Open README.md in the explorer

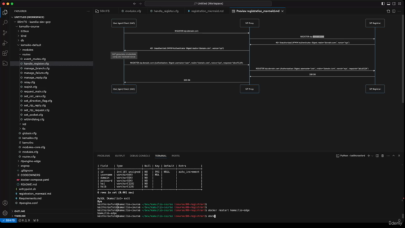[28, 184]
